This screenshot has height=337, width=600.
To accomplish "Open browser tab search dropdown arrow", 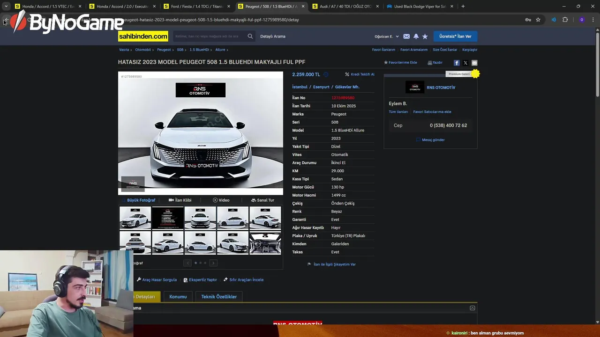I will (6, 6).
